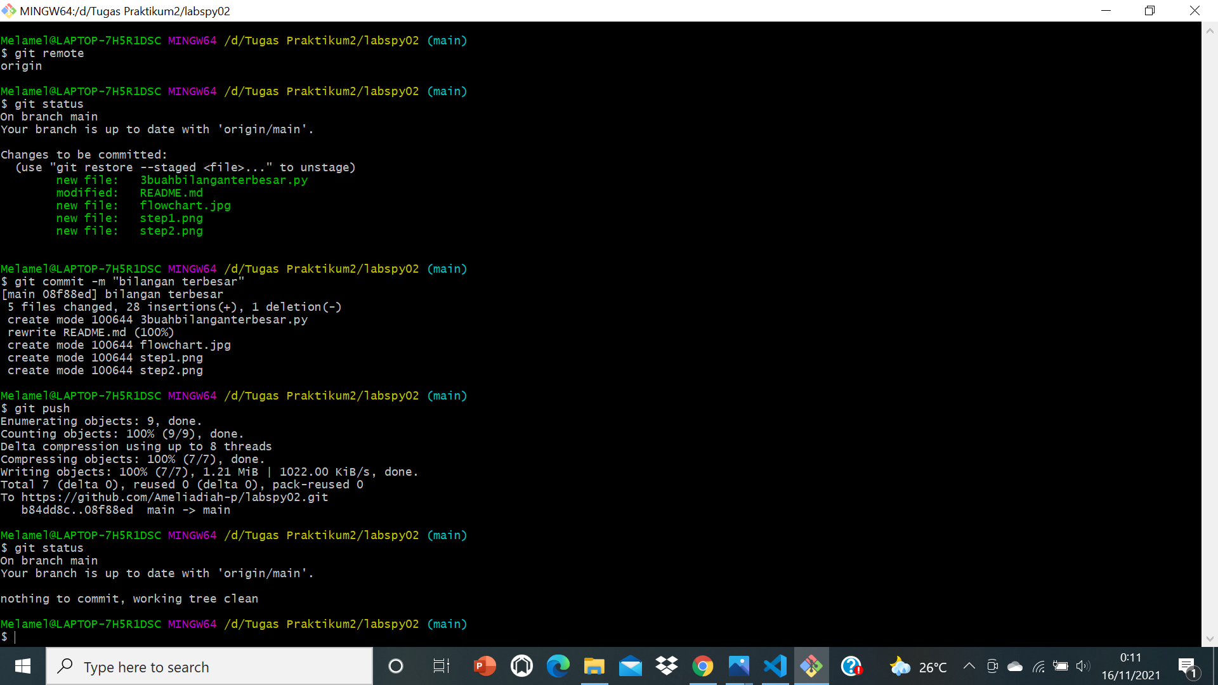This screenshot has width=1218, height=685.
Task: Open Dropbox from the taskbar
Action: 667,667
